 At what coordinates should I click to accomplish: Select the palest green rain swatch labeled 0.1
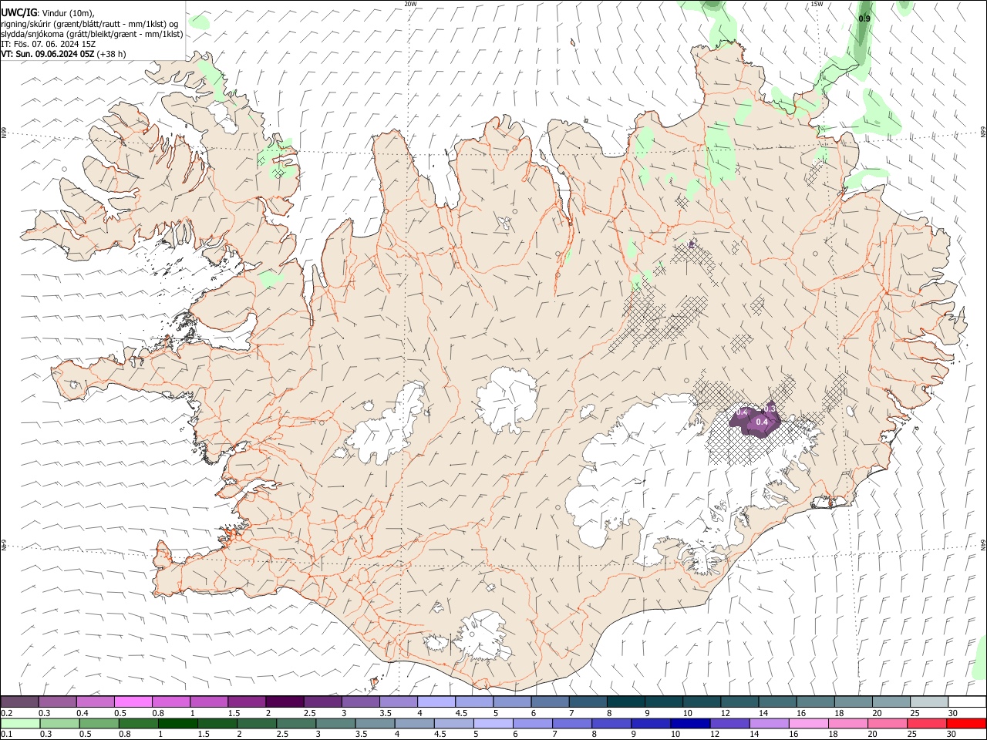click(x=20, y=724)
